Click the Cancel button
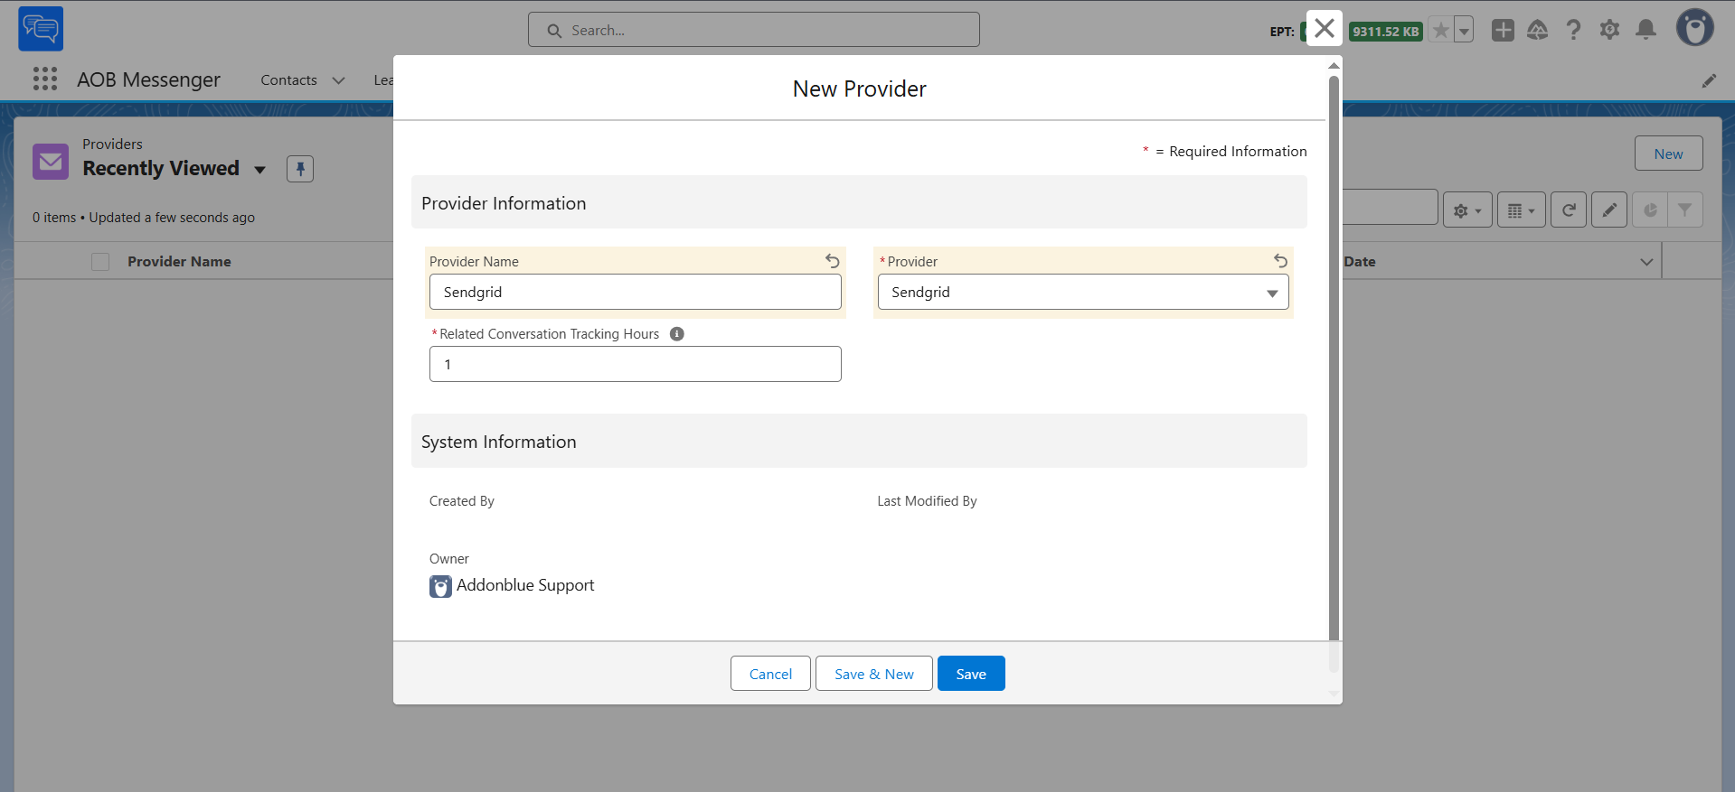 click(x=770, y=674)
